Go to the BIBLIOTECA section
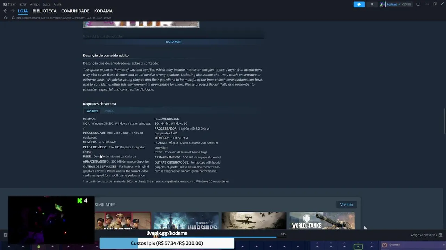The height and width of the screenshot is (250, 446). [44, 11]
